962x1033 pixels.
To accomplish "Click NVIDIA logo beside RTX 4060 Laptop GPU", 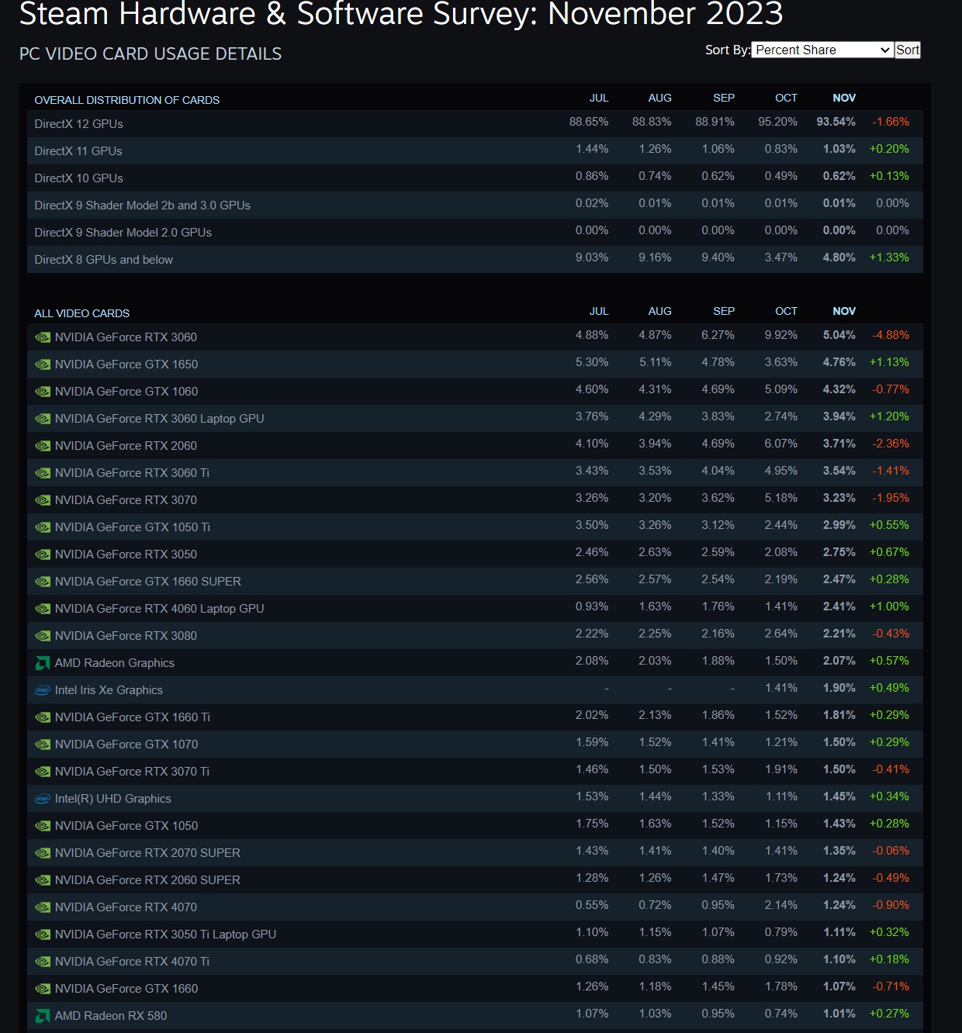I will coord(43,609).
